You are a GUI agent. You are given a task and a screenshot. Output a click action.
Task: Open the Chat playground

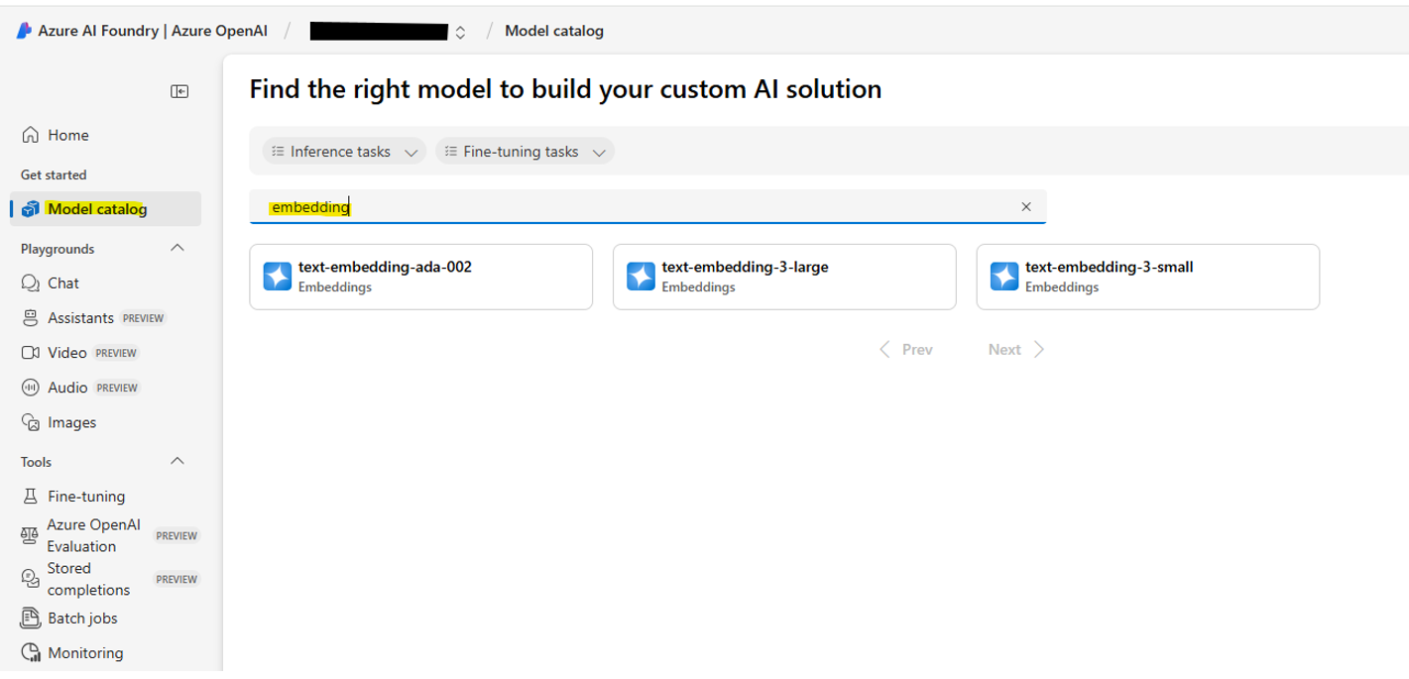pyautogui.click(x=61, y=283)
